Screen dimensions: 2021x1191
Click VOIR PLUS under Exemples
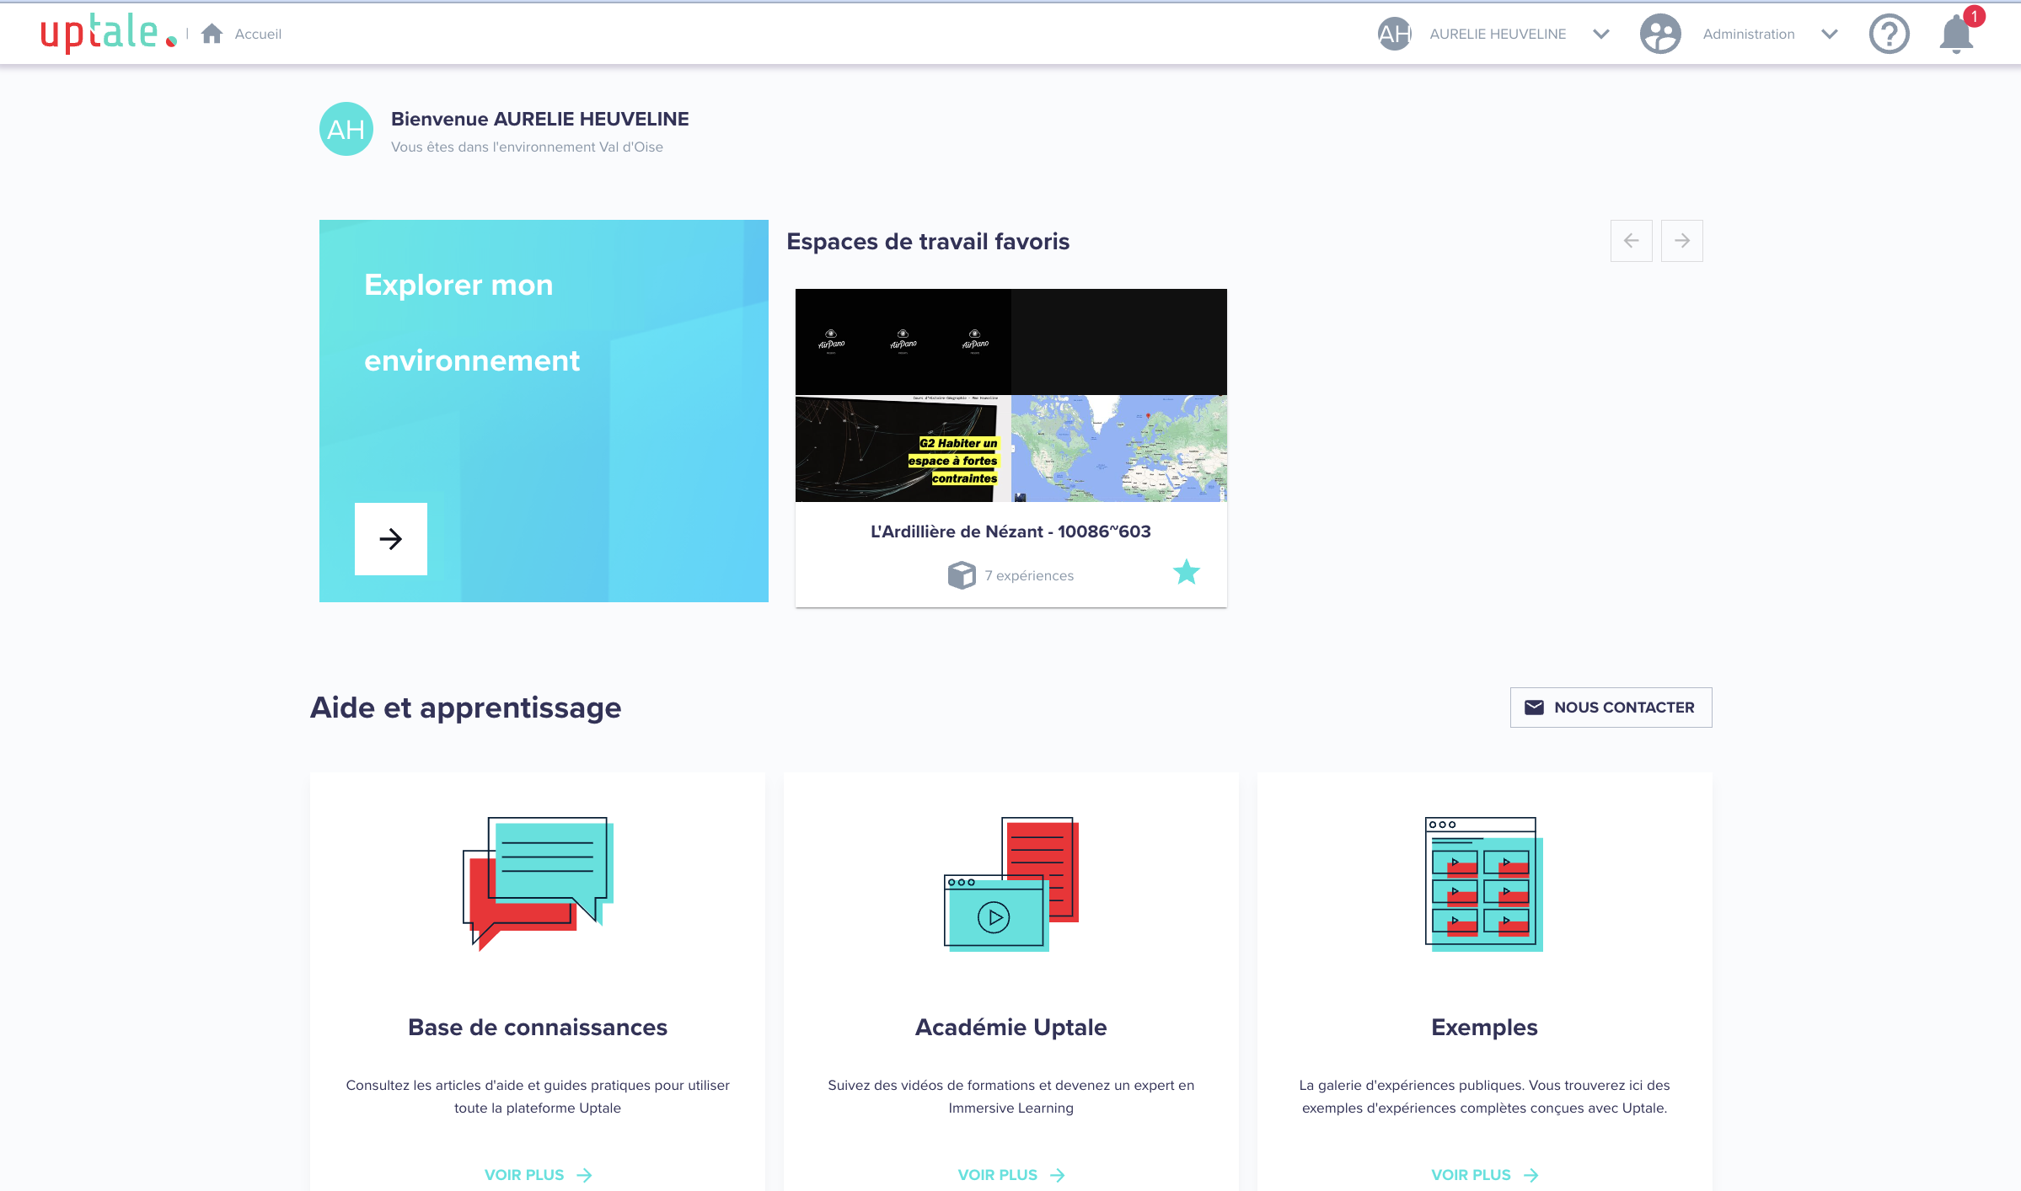tap(1484, 1174)
